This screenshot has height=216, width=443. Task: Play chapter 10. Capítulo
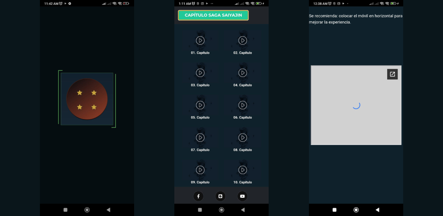[x=243, y=170]
